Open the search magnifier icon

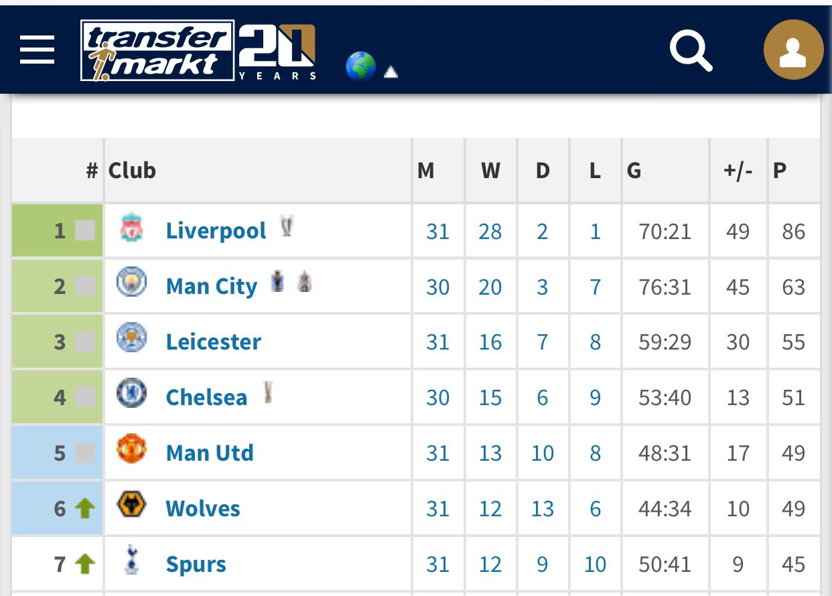coord(690,50)
